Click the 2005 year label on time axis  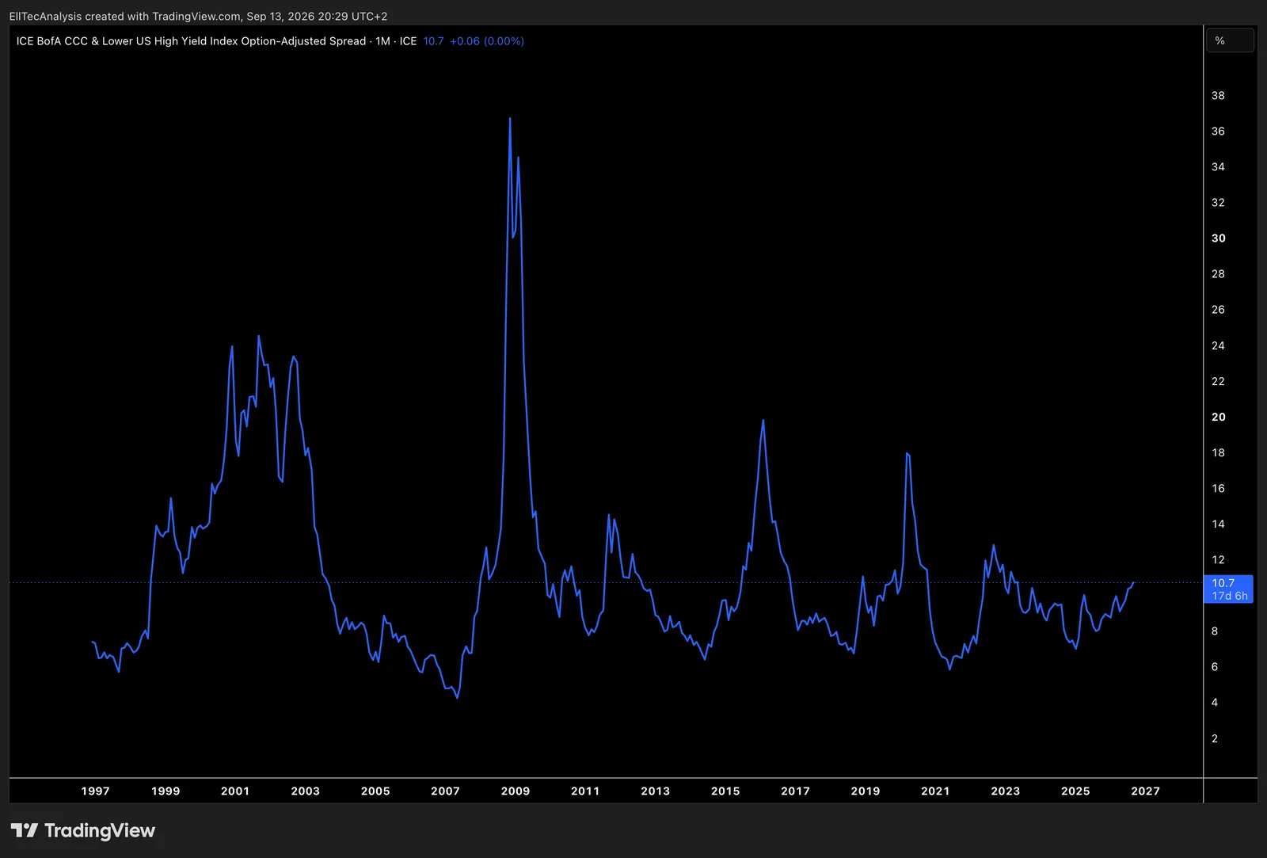coord(375,791)
